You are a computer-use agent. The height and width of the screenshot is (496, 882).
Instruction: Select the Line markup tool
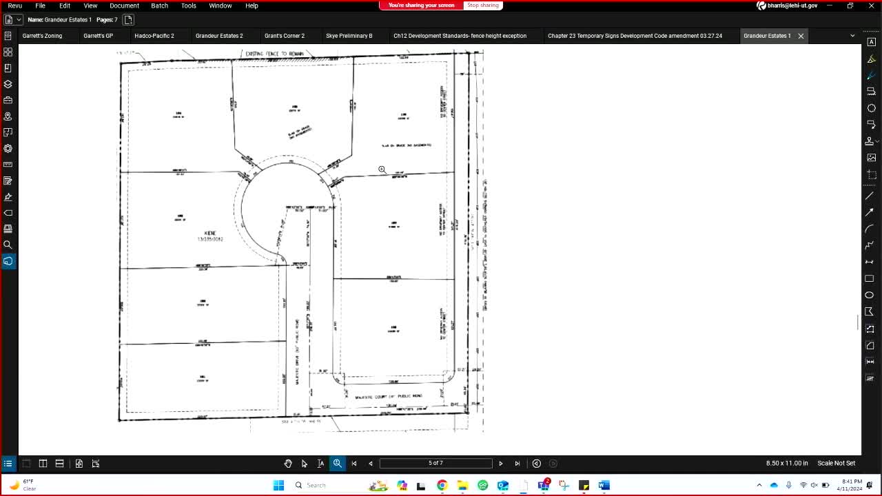(x=870, y=196)
